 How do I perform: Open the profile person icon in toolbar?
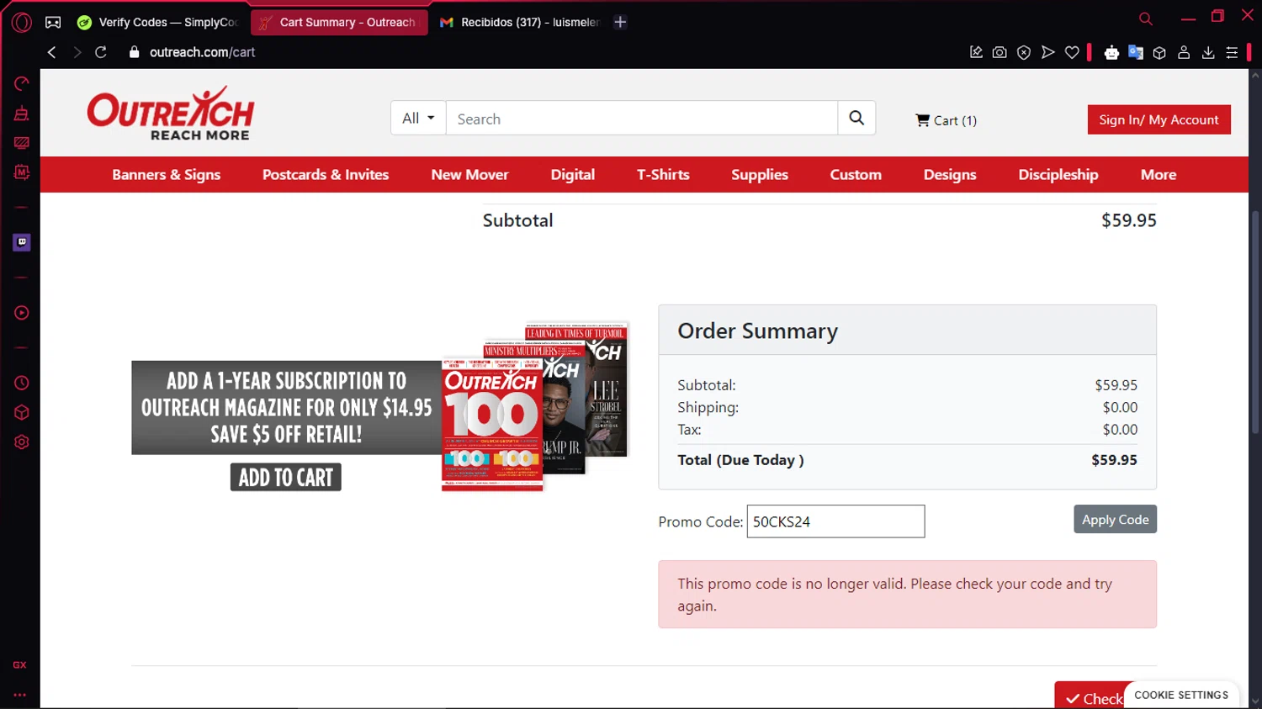[x=1184, y=52]
